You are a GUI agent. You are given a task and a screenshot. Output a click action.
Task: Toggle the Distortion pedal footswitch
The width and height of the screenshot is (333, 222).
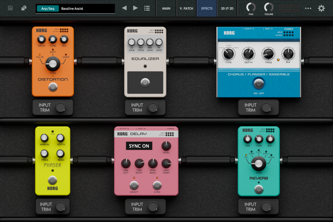point(53,87)
